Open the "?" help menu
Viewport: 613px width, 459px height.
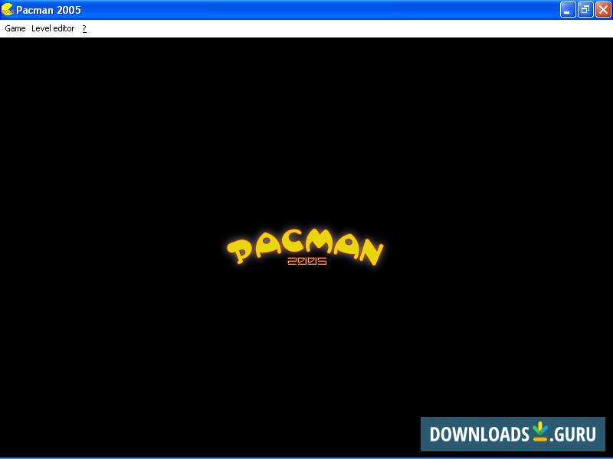pos(84,28)
